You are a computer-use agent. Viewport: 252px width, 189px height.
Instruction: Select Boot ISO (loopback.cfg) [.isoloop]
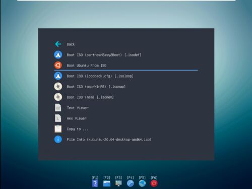(x=100, y=76)
